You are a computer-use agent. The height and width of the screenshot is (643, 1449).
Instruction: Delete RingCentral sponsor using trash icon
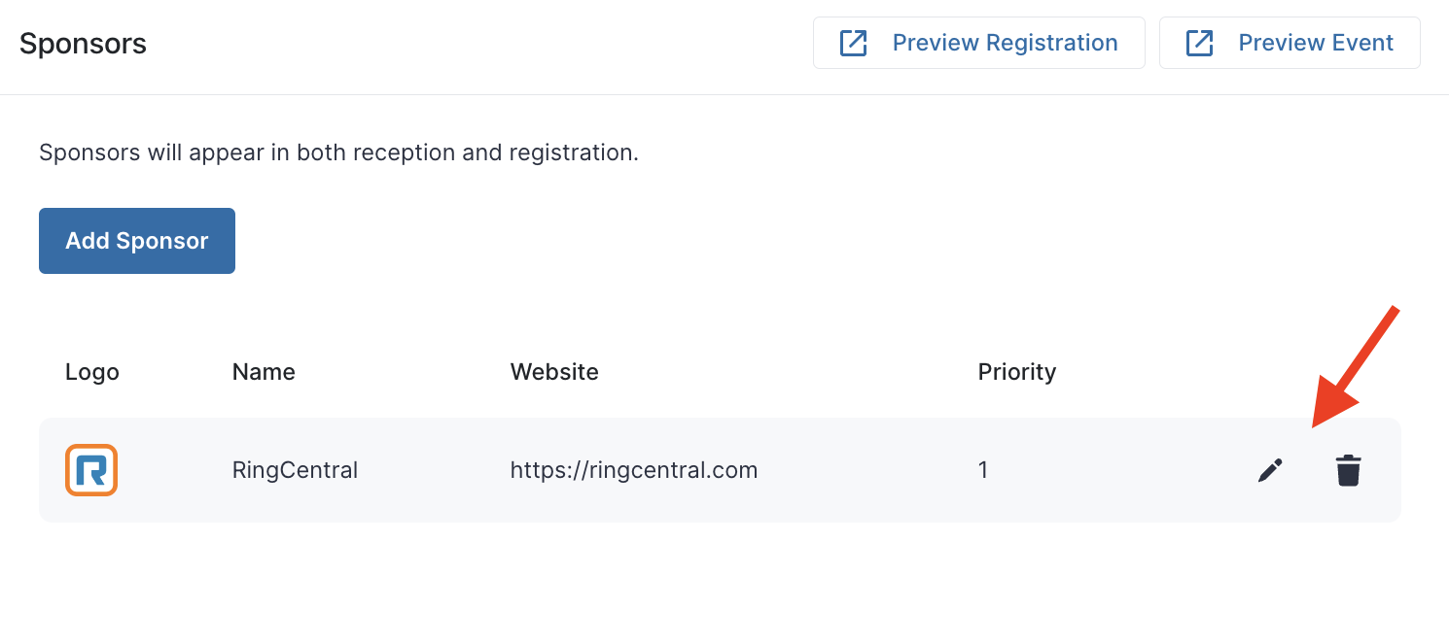1348,470
